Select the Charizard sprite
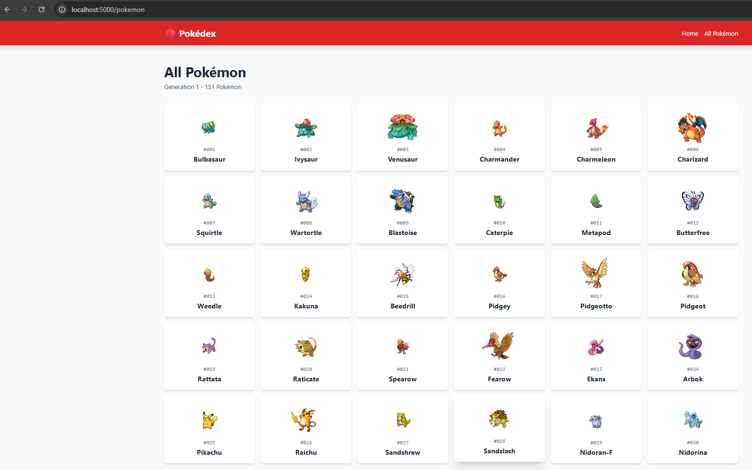 tap(692, 127)
